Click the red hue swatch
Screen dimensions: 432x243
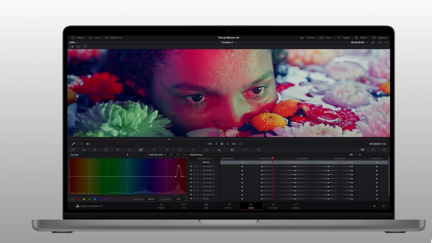point(78,199)
